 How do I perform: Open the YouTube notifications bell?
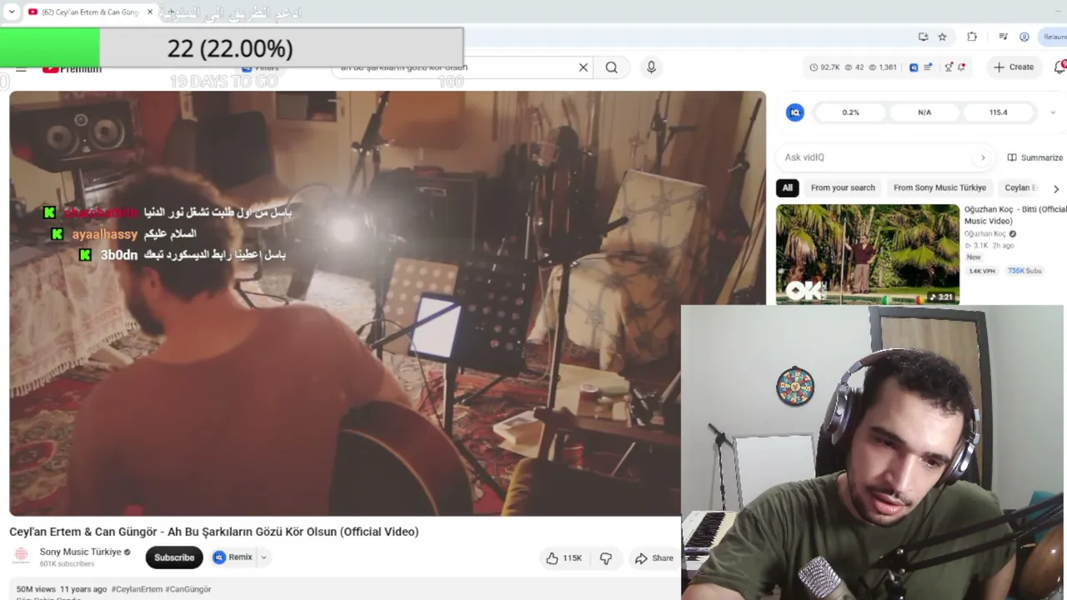click(x=1060, y=67)
